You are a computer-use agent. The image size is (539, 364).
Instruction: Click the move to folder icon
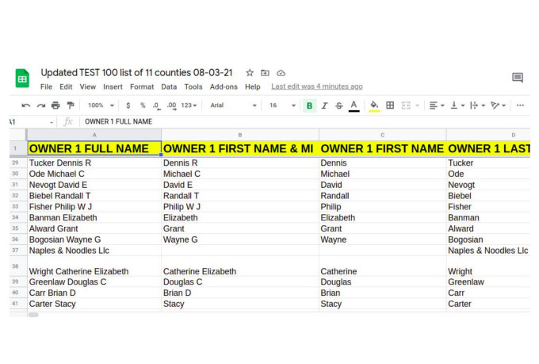[x=265, y=73]
